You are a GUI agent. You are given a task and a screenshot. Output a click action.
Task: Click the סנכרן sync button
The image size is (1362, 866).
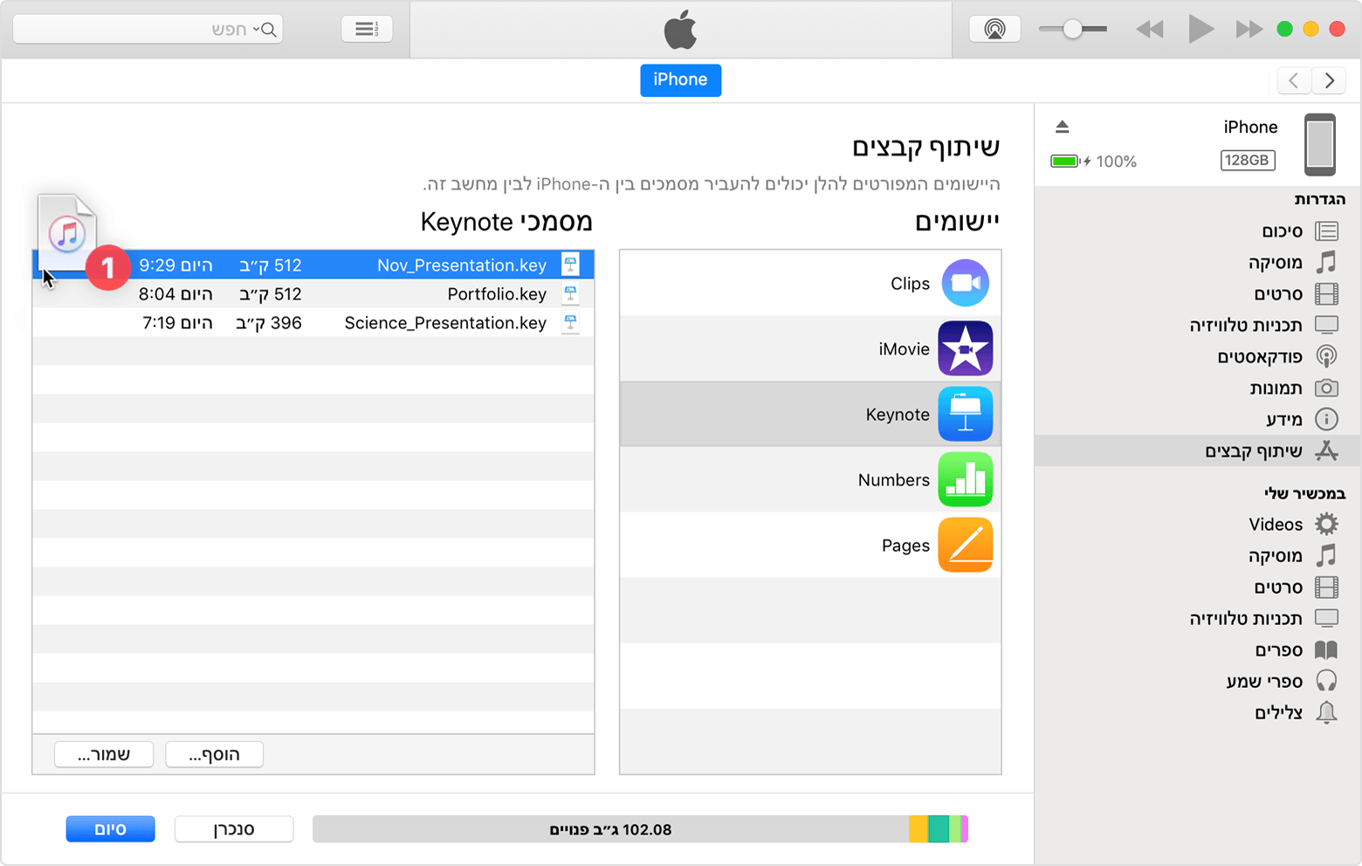click(x=234, y=829)
